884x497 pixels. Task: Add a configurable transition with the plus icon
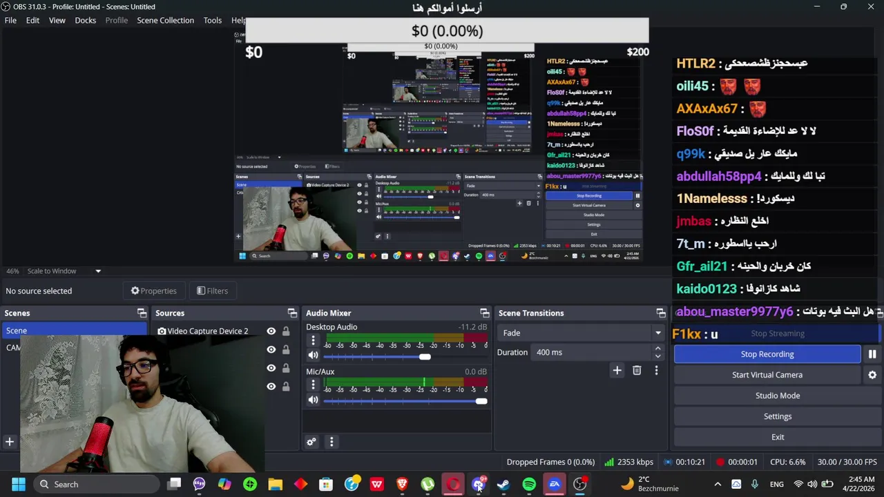click(x=617, y=371)
